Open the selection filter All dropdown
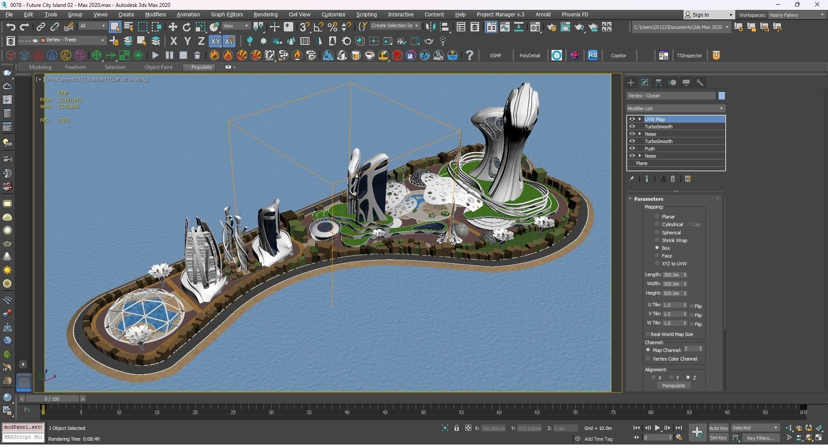The image size is (828, 448). tap(92, 26)
